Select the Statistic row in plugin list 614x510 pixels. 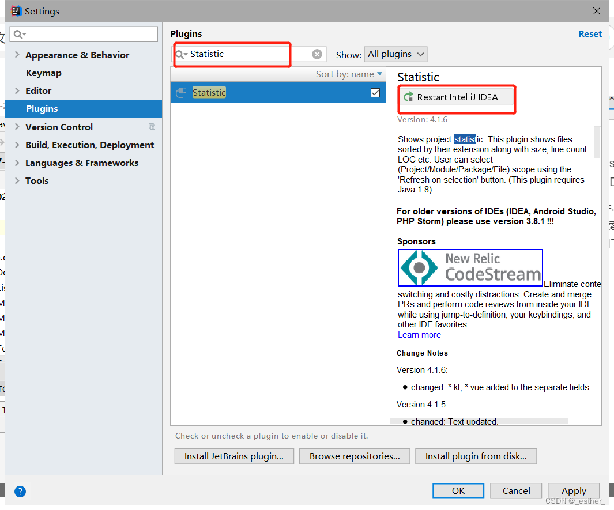point(278,93)
